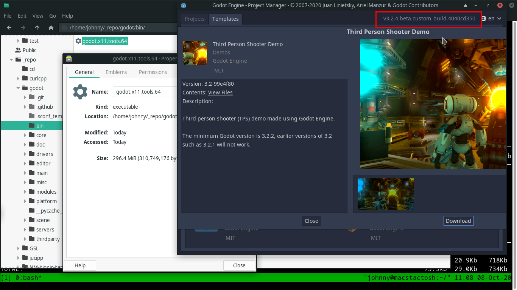Image resolution: width=517 pixels, height=290 pixels.
Task: Click the cd folder icon in tree
Action: [x=25, y=69]
